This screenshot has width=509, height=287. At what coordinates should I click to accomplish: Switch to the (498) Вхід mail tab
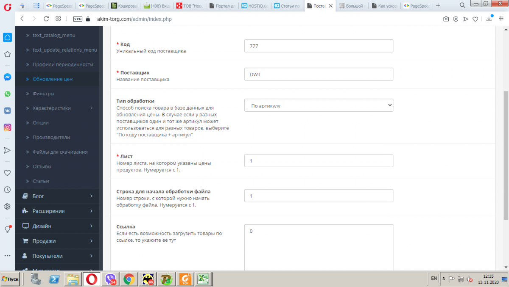(x=157, y=6)
